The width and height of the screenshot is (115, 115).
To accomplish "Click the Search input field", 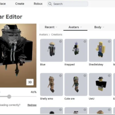I will 68,4.
